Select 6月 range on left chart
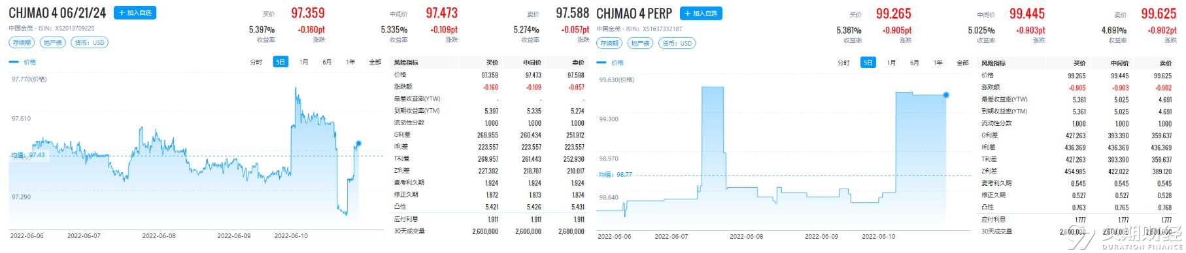Screen dimensions: 1186x253 327,62
